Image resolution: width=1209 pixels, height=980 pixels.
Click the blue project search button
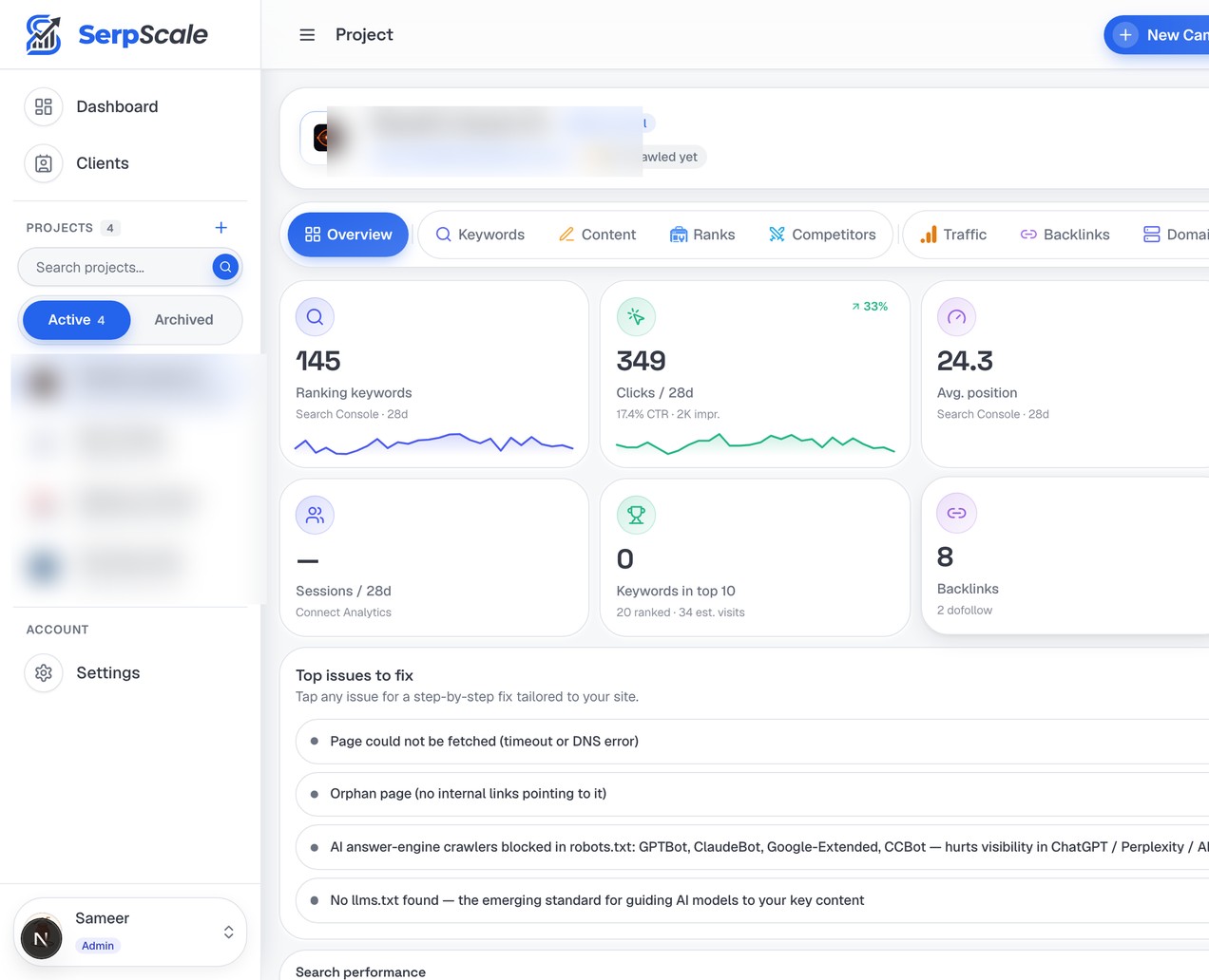225,267
